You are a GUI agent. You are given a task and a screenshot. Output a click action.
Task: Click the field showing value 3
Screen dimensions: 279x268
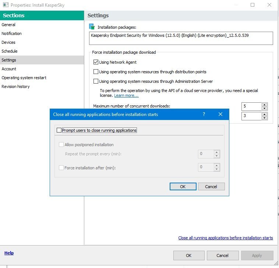coord(251,116)
